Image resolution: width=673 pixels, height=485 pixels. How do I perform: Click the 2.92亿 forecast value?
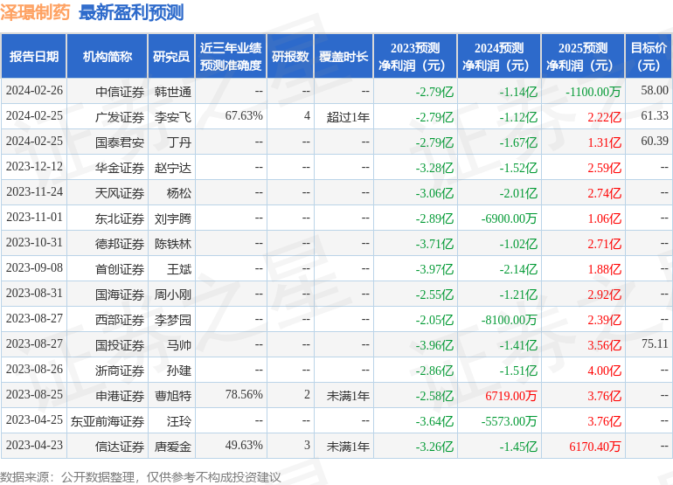point(604,294)
